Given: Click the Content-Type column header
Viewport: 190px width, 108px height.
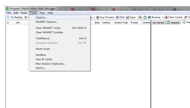Looking at the screenshot, I should pos(121,23).
